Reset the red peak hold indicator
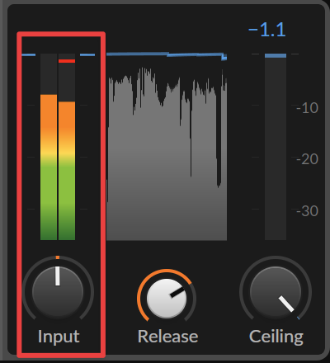Screen dimensions: 330x363 67,61
